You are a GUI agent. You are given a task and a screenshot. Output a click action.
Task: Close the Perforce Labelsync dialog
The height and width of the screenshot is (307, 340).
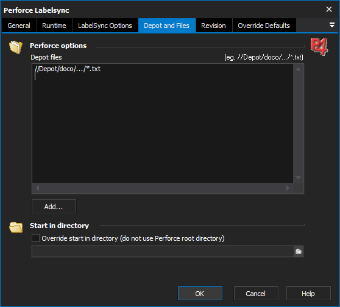(329, 9)
